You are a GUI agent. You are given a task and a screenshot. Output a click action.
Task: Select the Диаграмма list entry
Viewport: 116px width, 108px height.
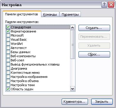click(x=19, y=68)
